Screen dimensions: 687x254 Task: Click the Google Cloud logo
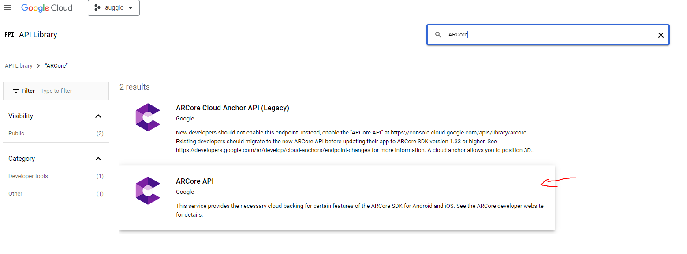[47, 8]
